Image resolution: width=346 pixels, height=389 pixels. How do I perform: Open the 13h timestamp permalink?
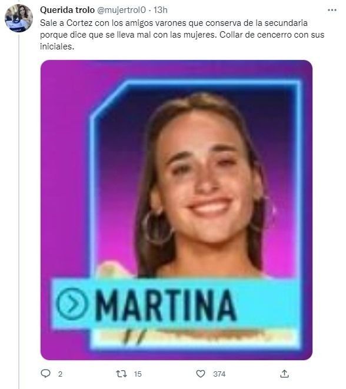[160, 10]
